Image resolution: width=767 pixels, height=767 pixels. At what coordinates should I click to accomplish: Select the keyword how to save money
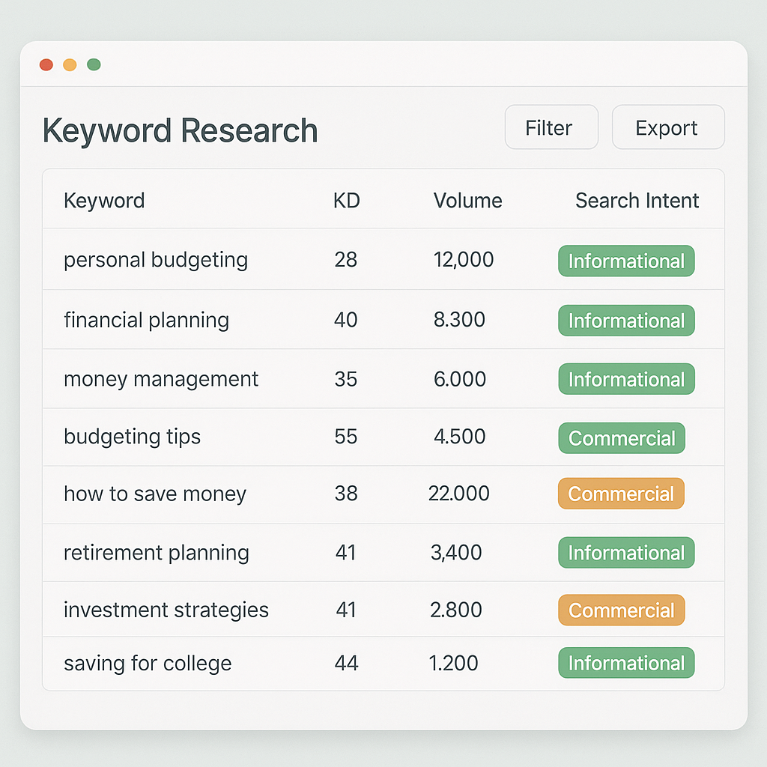tap(154, 494)
